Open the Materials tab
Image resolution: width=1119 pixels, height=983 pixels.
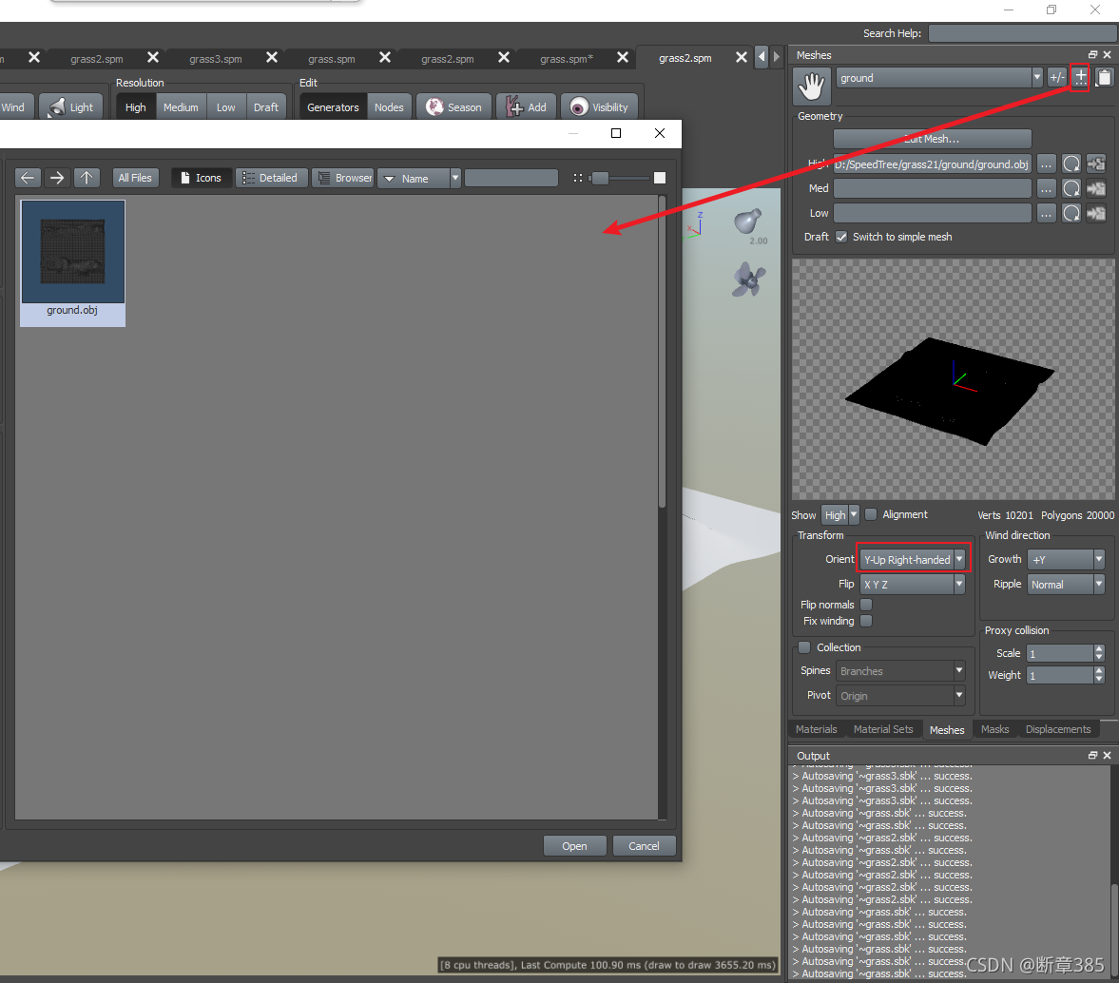click(x=817, y=729)
